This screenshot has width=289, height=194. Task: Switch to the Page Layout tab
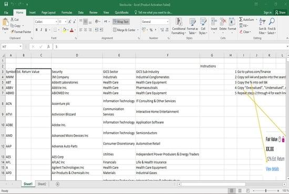[48, 13]
